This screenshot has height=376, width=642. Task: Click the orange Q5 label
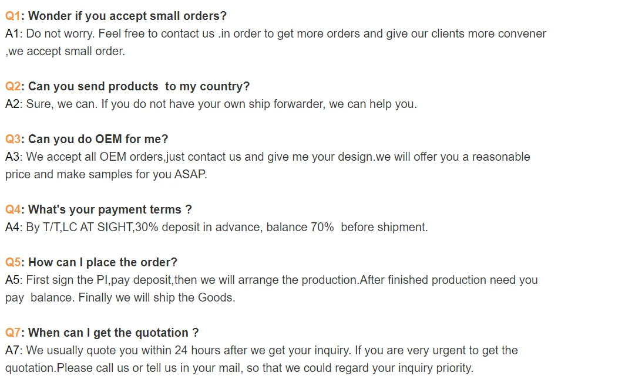[13, 262]
